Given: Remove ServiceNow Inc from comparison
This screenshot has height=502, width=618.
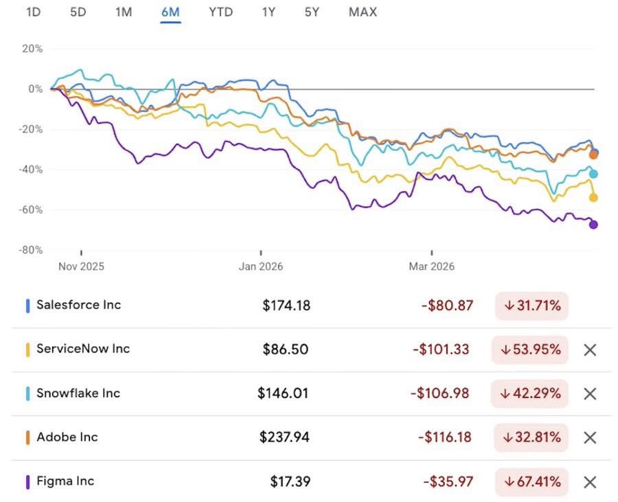Looking at the screenshot, I should tap(589, 350).
